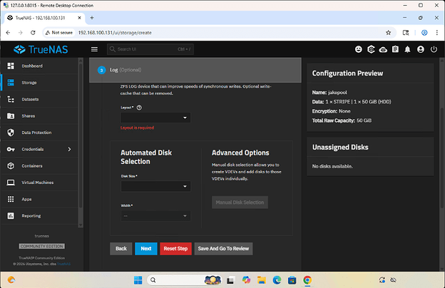Go back in browser history
This screenshot has height=288, width=445.
coord(8,33)
